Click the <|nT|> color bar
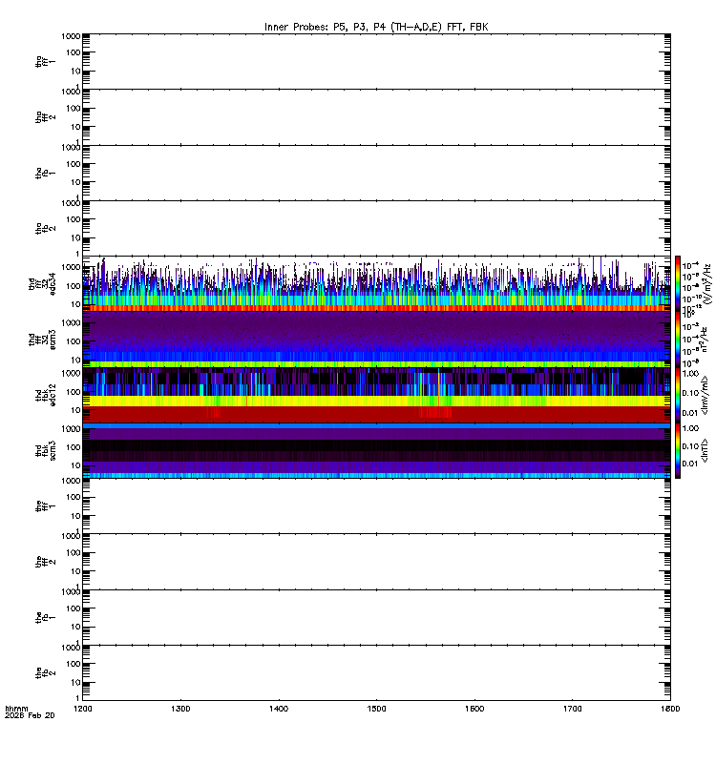 coord(678,450)
